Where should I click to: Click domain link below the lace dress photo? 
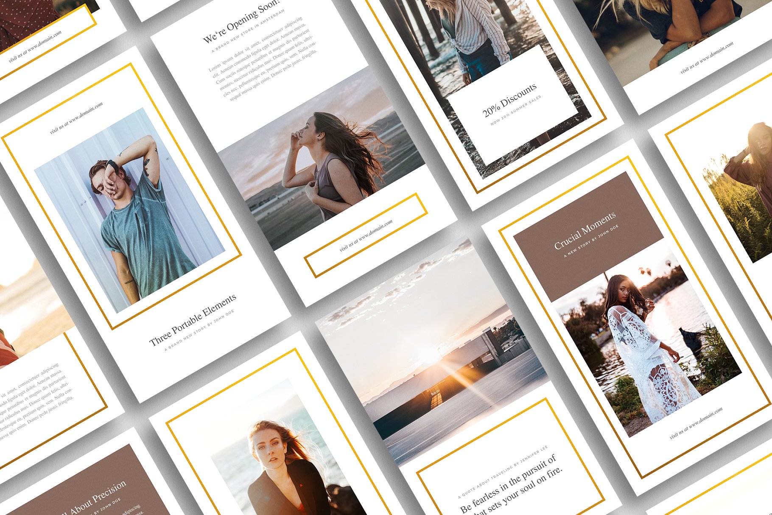(696, 423)
